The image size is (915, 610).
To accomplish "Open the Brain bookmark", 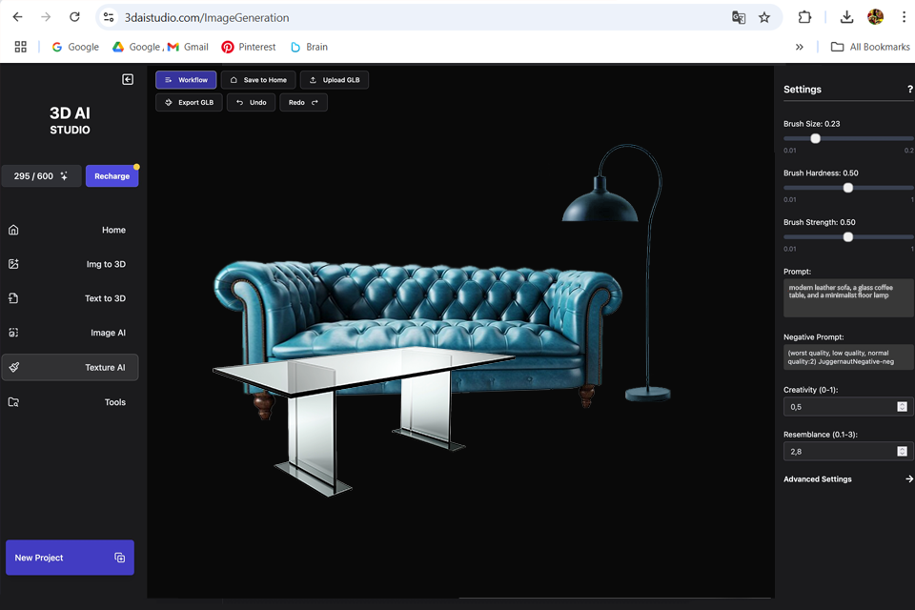I will pyautogui.click(x=309, y=47).
